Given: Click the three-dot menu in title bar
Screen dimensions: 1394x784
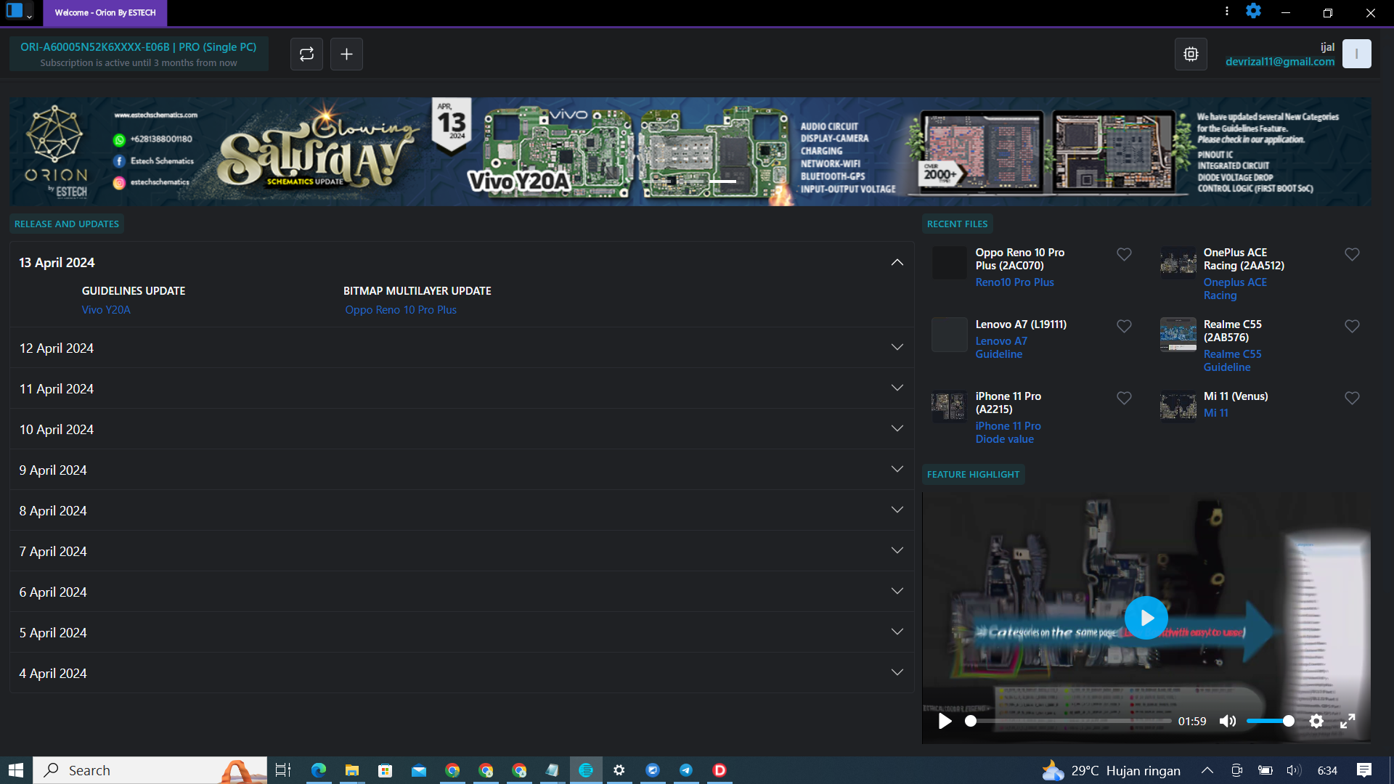Looking at the screenshot, I should (1227, 12).
